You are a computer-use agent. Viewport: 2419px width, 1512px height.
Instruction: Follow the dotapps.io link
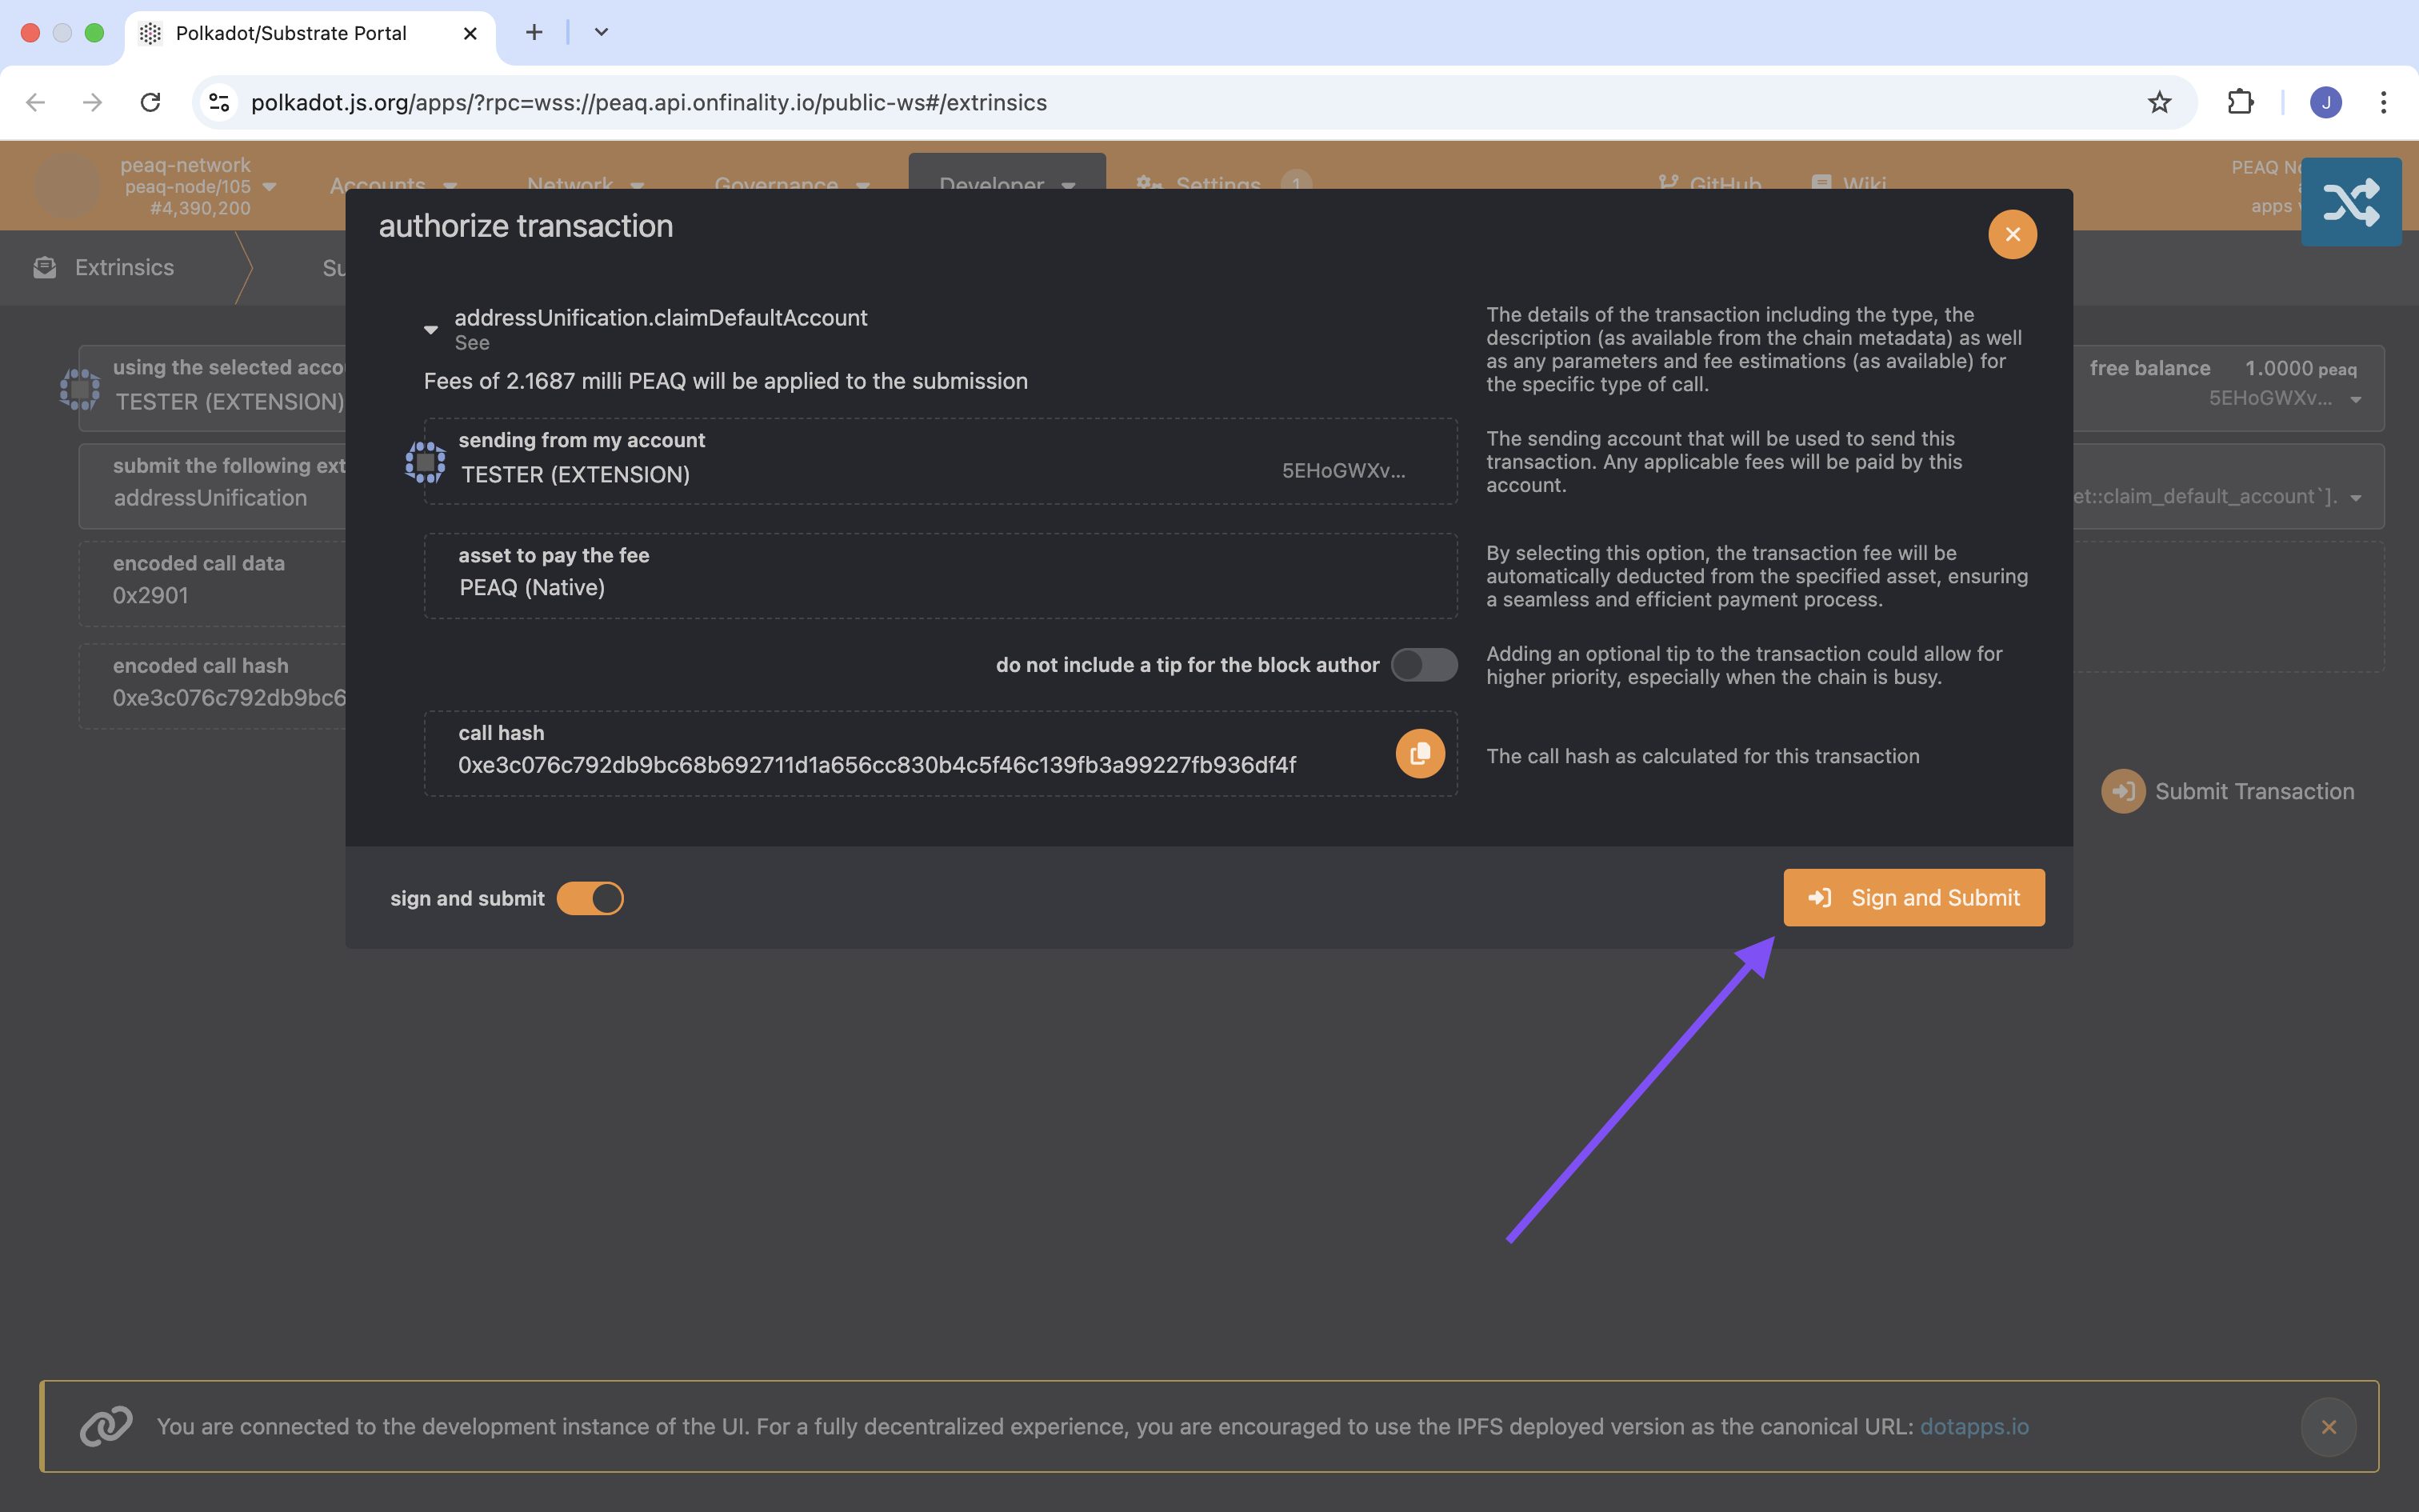click(1973, 1427)
